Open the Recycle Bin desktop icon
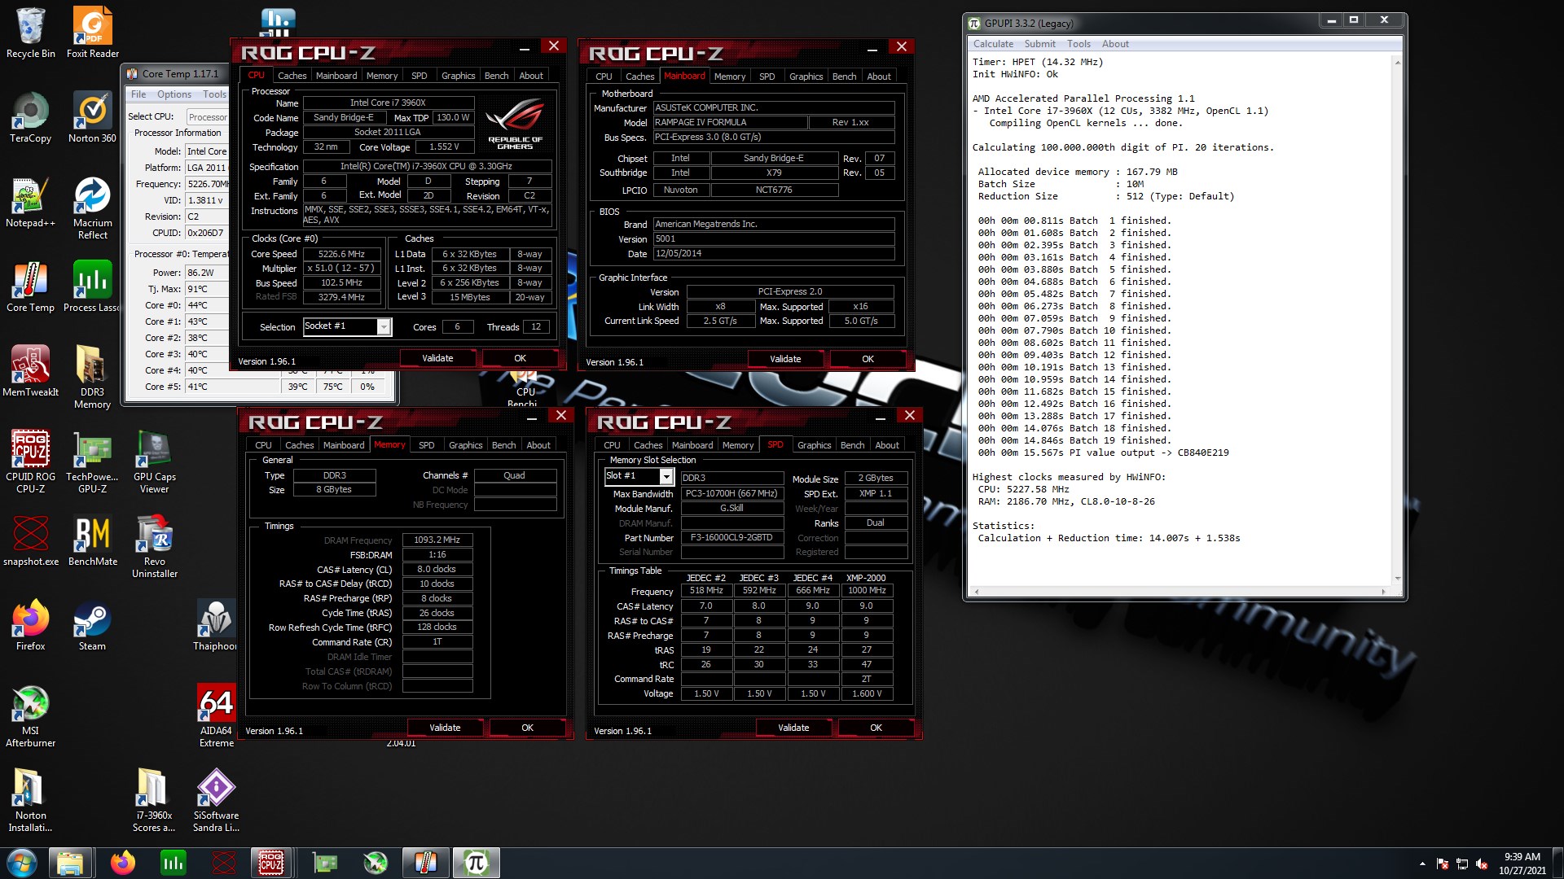1564x879 pixels. [x=31, y=33]
